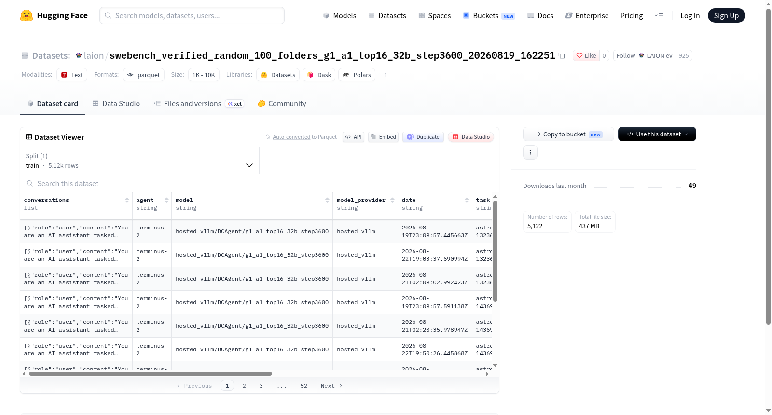The height and width of the screenshot is (415, 772).
Task: Click the Like heart button
Action: click(x=586, y=55)
